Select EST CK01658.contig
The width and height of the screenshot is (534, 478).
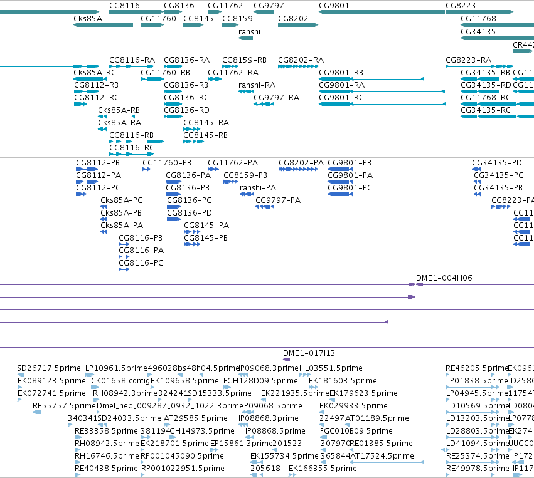coord(120,381)
